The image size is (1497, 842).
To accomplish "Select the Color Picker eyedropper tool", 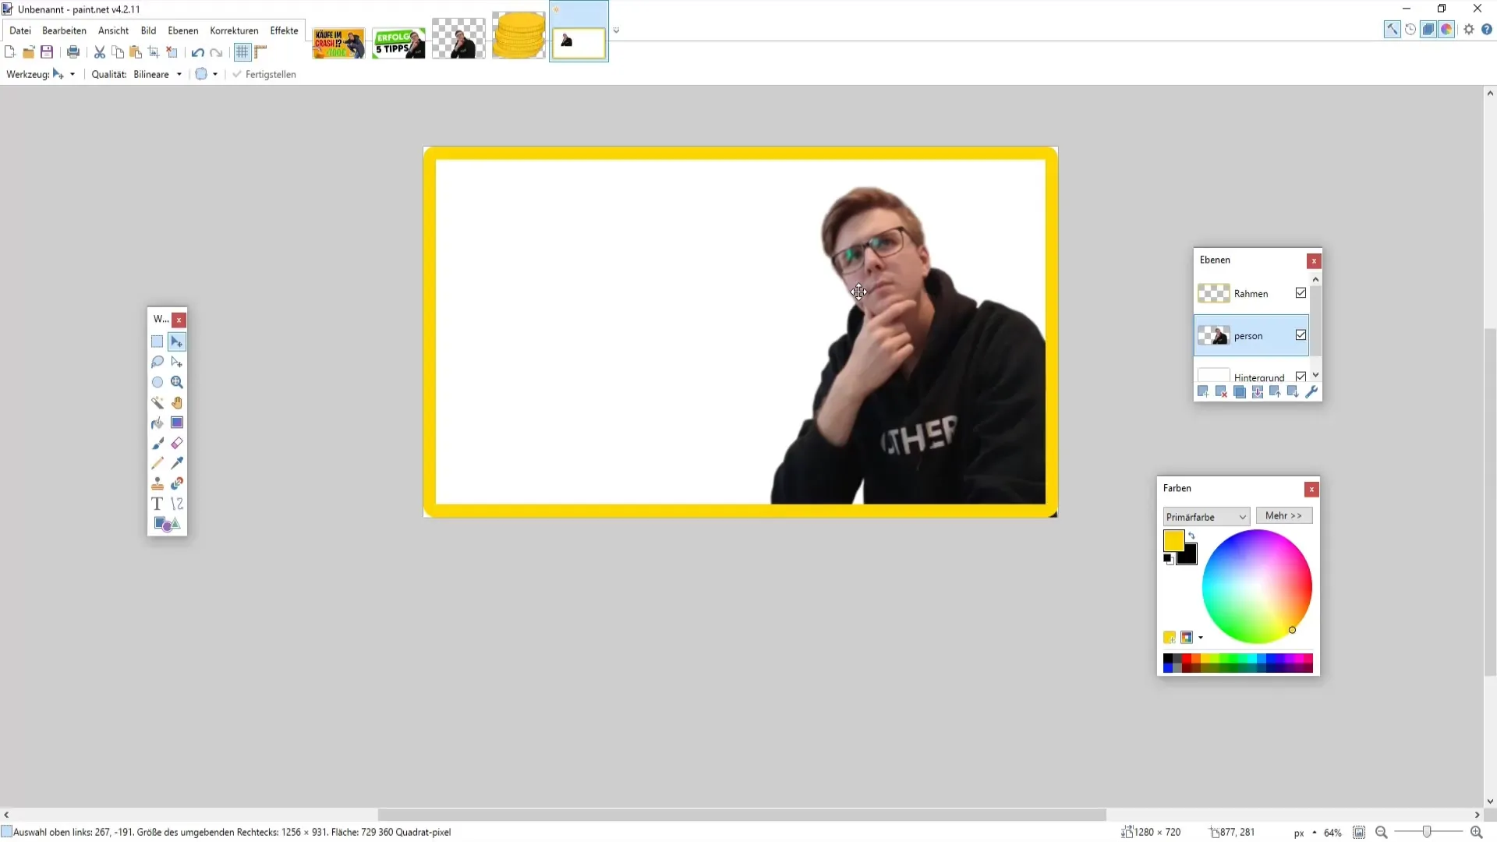I will point(177,464).
